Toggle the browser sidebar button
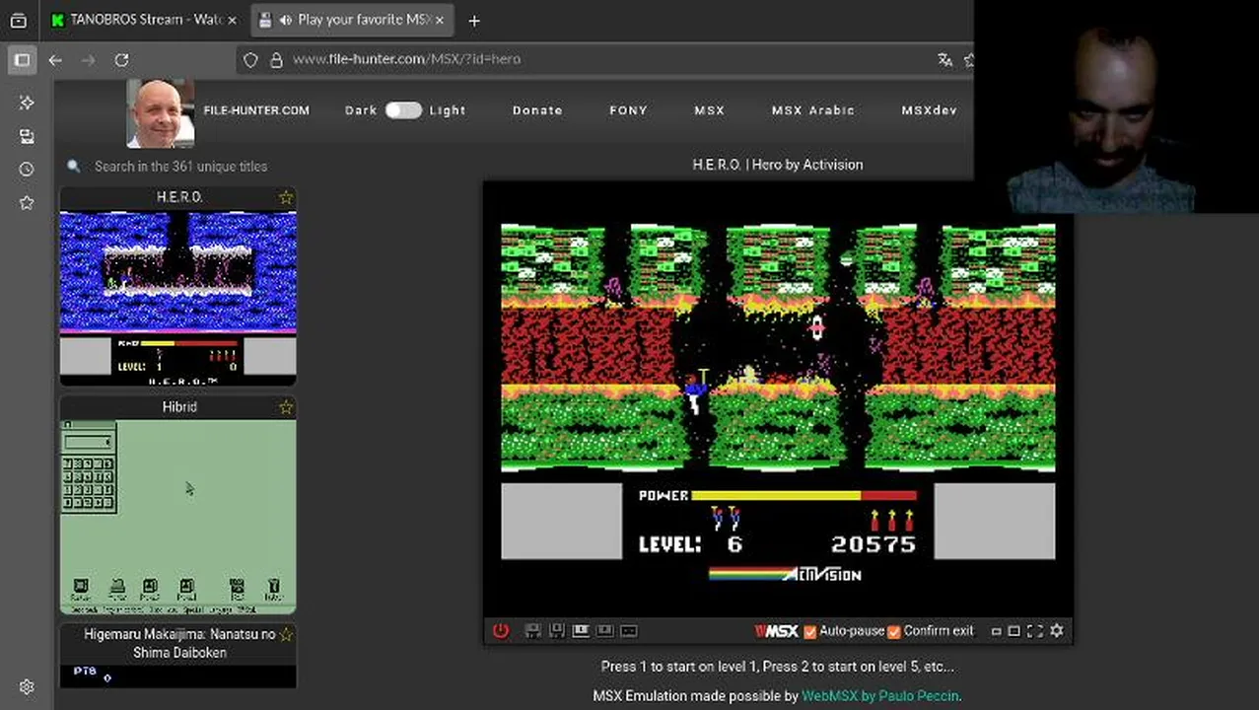1259x710 pixels. click(x=22, y=59)
